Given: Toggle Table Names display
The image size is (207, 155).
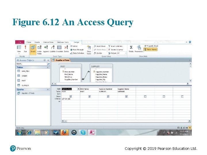Looking at the screenshot, I should pyautogui.click(x=150, y=49).
